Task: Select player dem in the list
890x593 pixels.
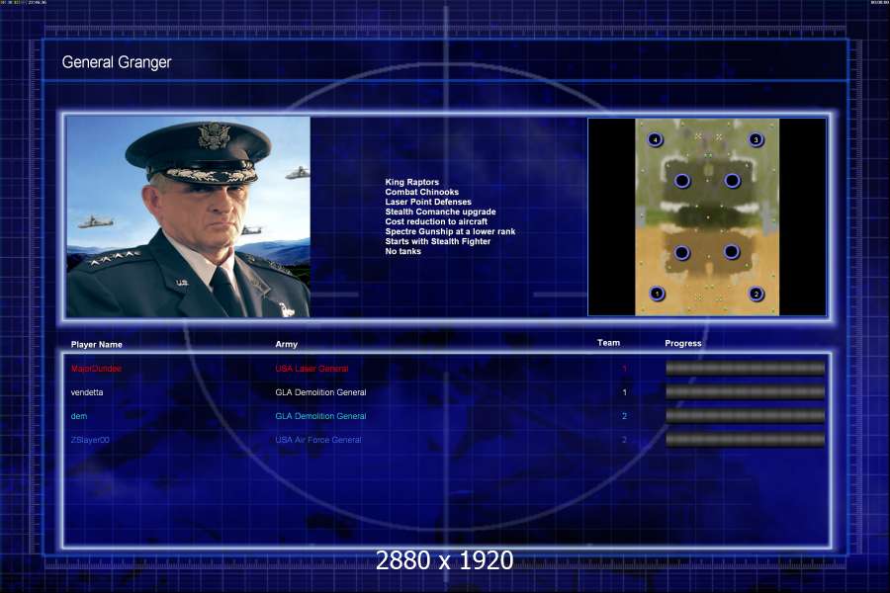Action: (79, 416)
